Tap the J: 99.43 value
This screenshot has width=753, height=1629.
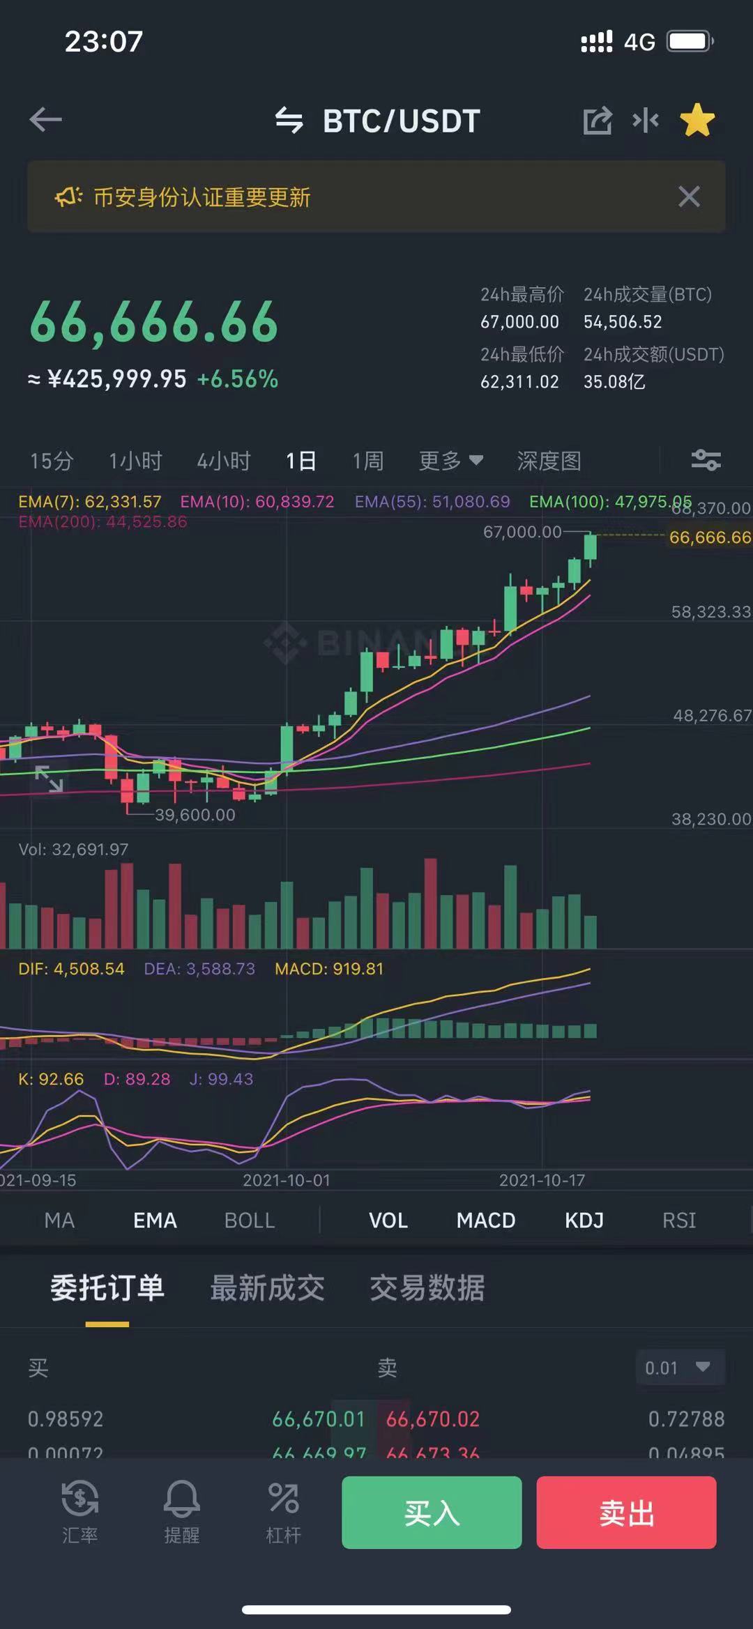221,1079
